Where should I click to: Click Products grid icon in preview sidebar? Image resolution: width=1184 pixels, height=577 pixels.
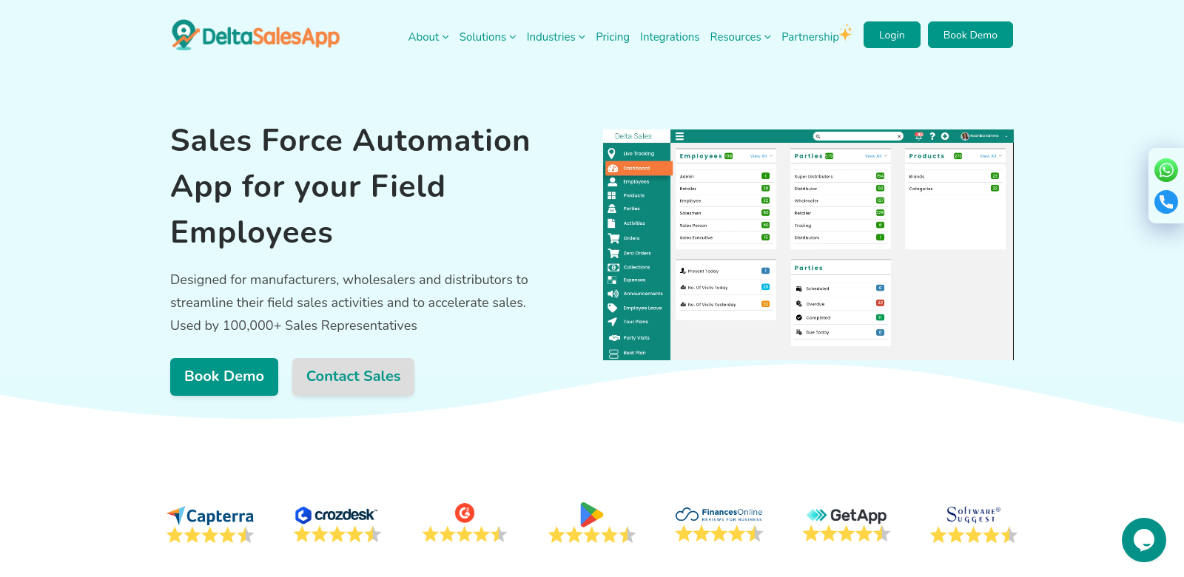tap(612, 195)
